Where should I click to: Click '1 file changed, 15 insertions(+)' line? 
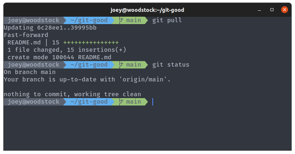[67, 50]
